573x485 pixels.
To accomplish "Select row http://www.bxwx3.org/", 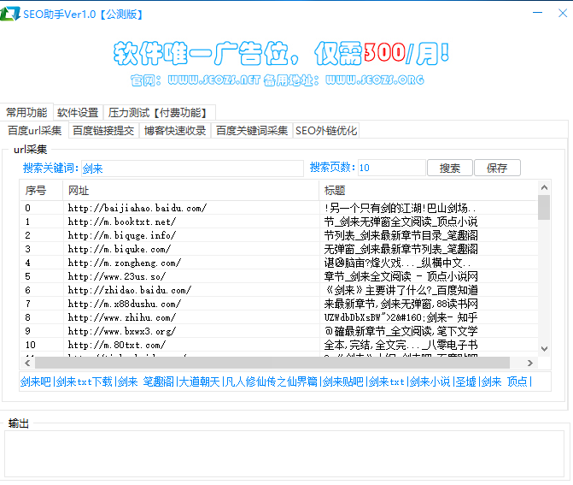I will (x=279, y=331).
